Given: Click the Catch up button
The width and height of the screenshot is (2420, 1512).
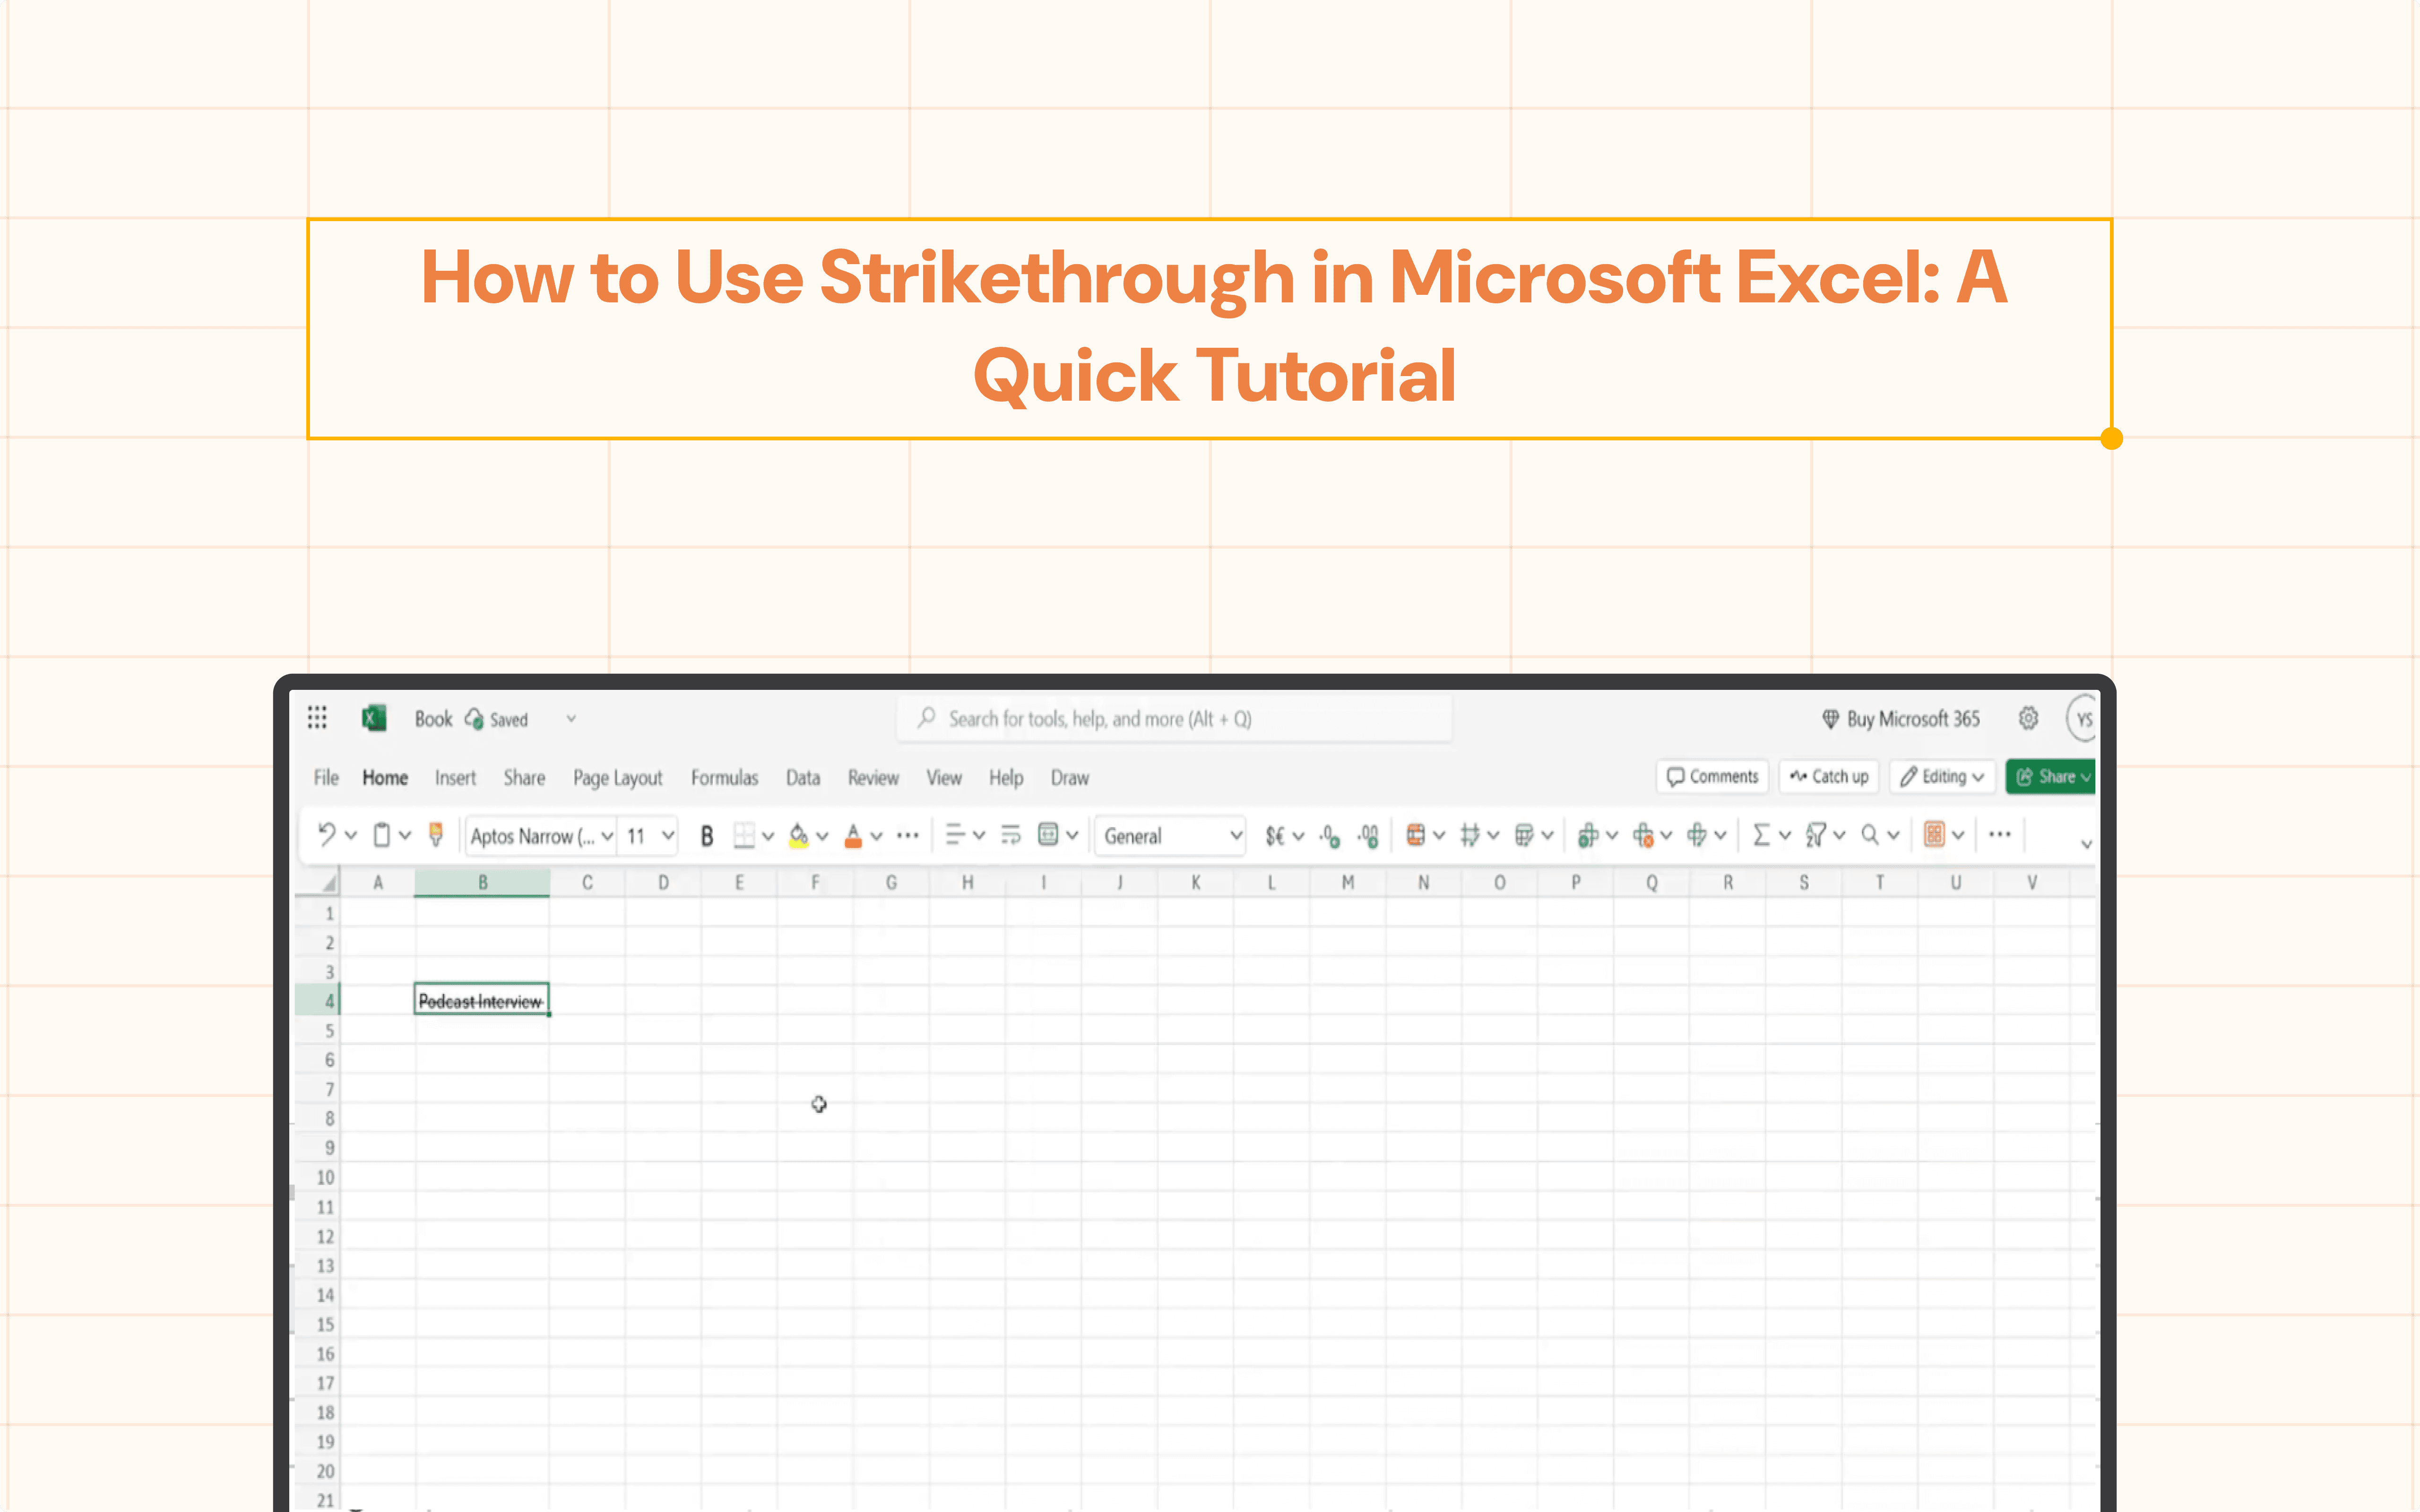Looking at the screenshot, I should tap(1829, 777).
